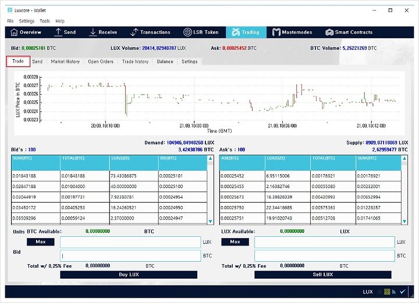Open the LSR Token page
The height and width of the screenshot is (303, 419).
(x=201, y=33)
